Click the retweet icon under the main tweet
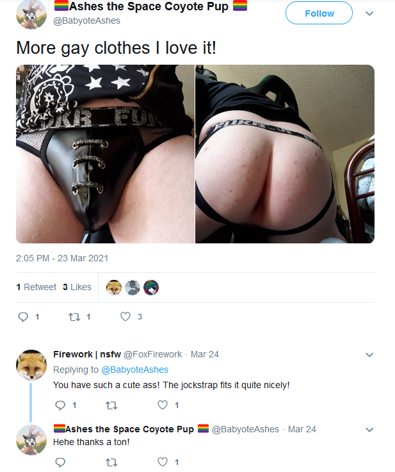 click(74, 317)
